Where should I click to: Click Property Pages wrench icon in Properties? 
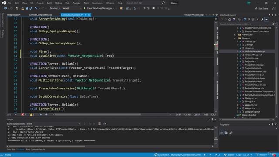point(231,133)
